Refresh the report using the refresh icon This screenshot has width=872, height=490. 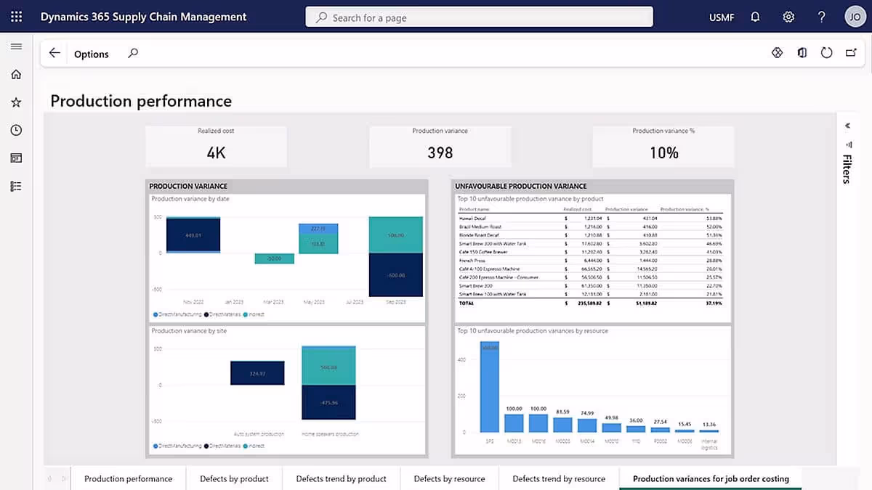point(826,52)
